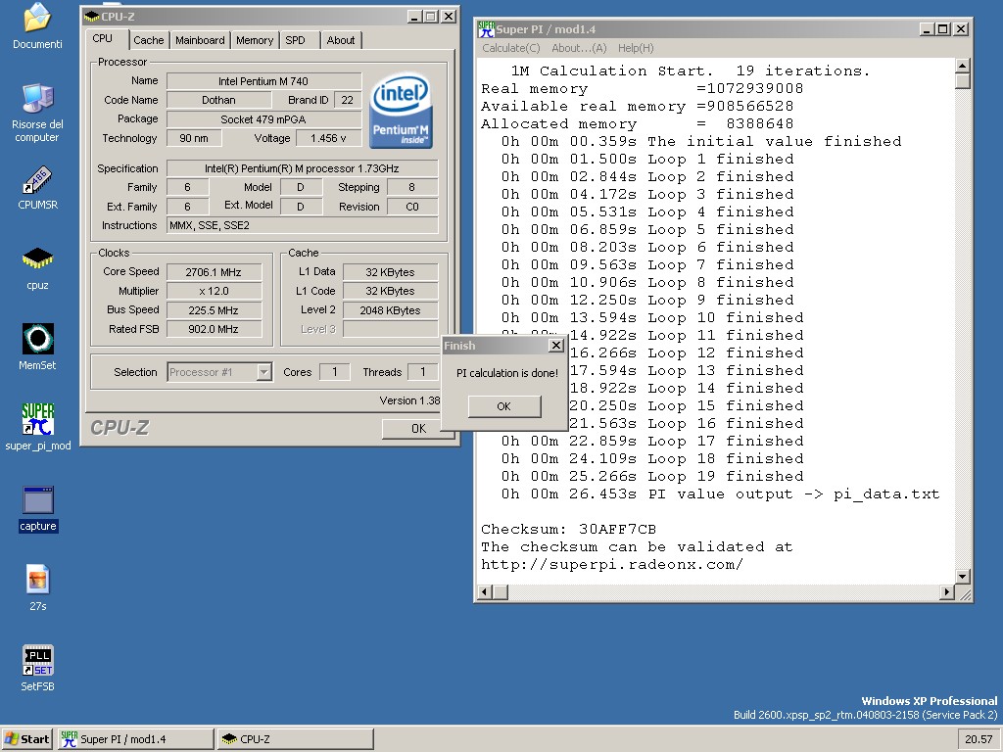Maximize the Super PI window
The image size is (1003, 752).
pos(943,29)
